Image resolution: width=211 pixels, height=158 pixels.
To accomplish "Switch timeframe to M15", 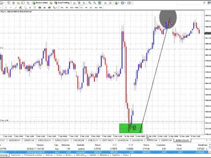I will point(72,7).
